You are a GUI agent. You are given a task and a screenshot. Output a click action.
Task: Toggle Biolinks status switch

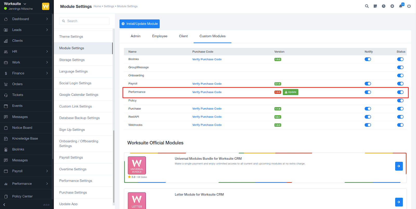(400, 59)
